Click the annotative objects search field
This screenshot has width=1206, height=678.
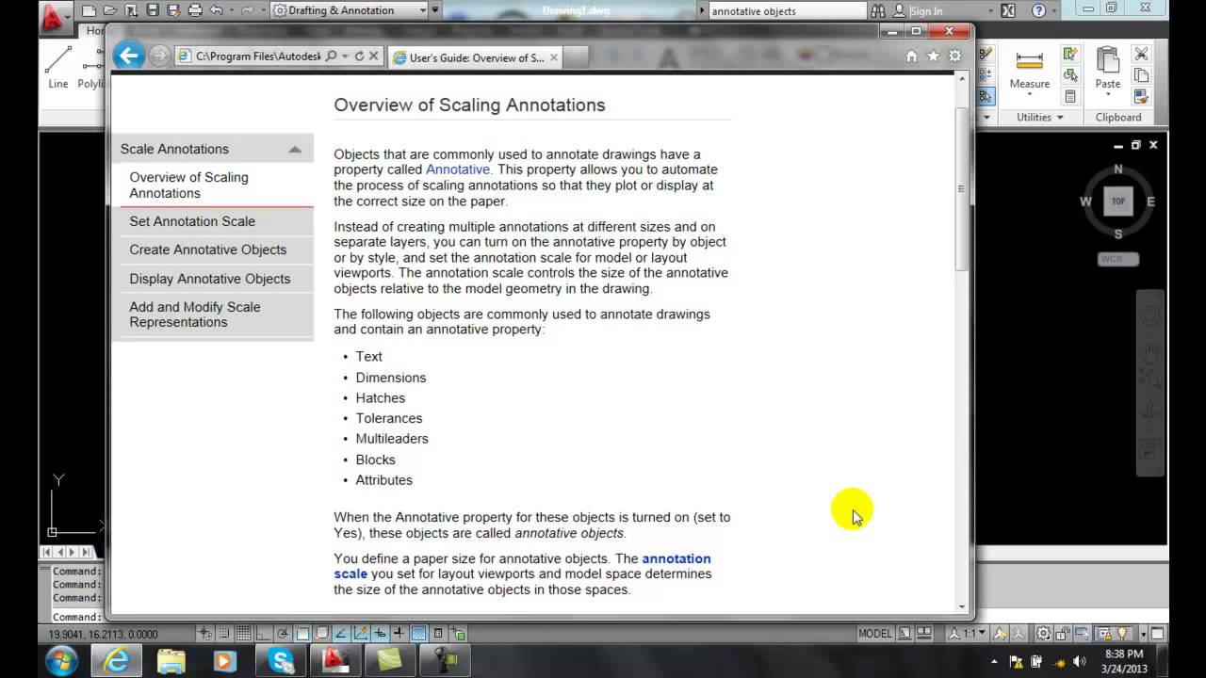tap(786, 11)
